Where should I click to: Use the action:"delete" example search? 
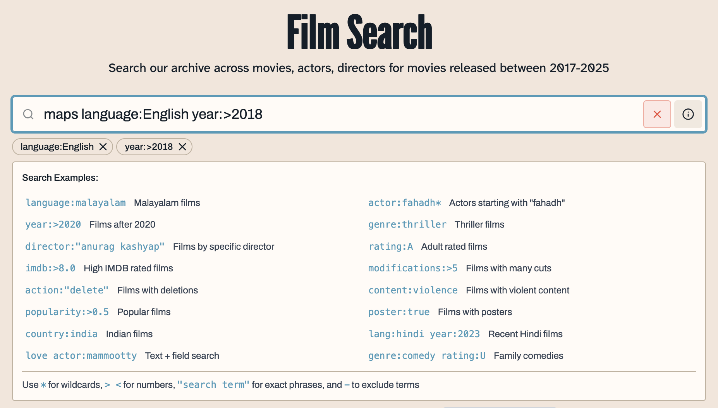67,290
